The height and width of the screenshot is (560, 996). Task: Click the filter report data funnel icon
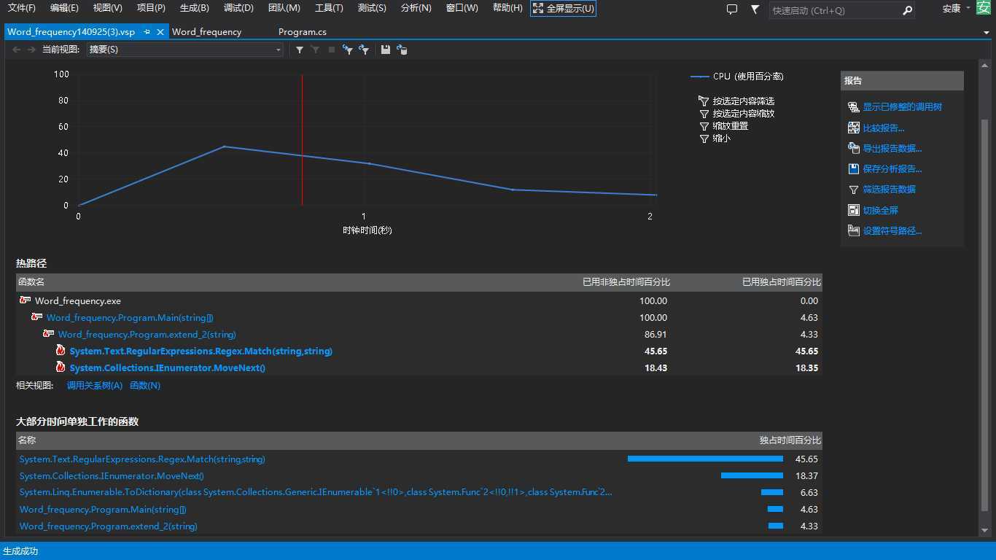point(854,190)
